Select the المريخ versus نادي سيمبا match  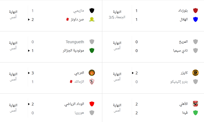153,47
